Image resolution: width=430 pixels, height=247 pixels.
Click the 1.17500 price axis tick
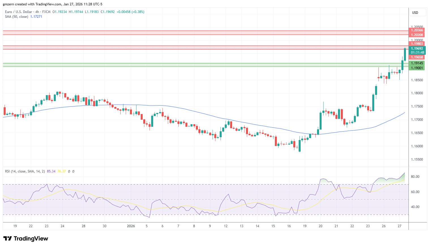tap(417, 106)
